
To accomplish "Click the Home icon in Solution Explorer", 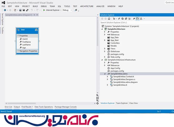I will [x=109, y=19].
